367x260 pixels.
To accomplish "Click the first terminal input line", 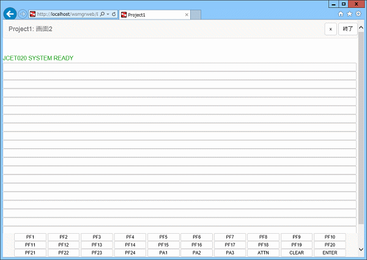I will tap(179, 67).
